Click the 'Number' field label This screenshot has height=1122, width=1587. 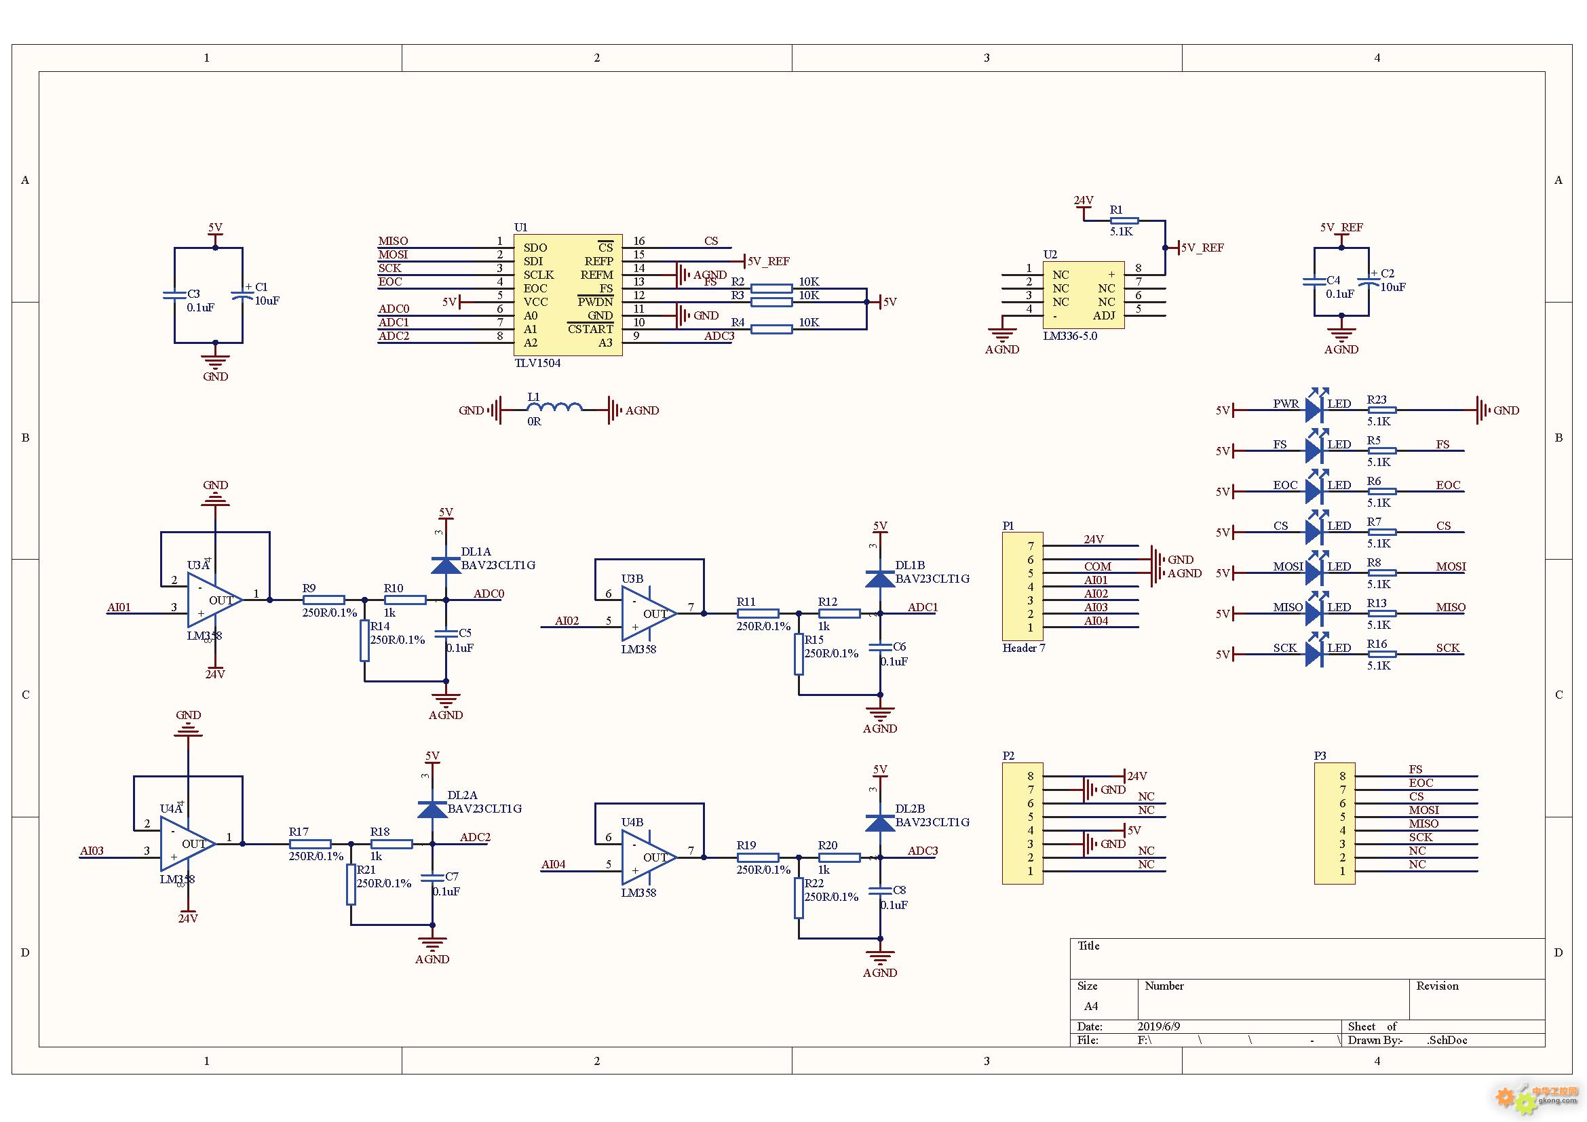coord(1164,986)
